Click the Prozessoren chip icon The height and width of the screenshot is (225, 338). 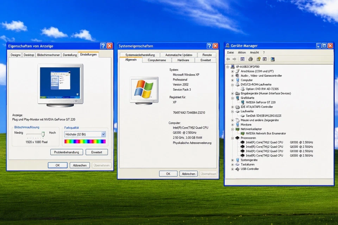click(x=237, y=138)
